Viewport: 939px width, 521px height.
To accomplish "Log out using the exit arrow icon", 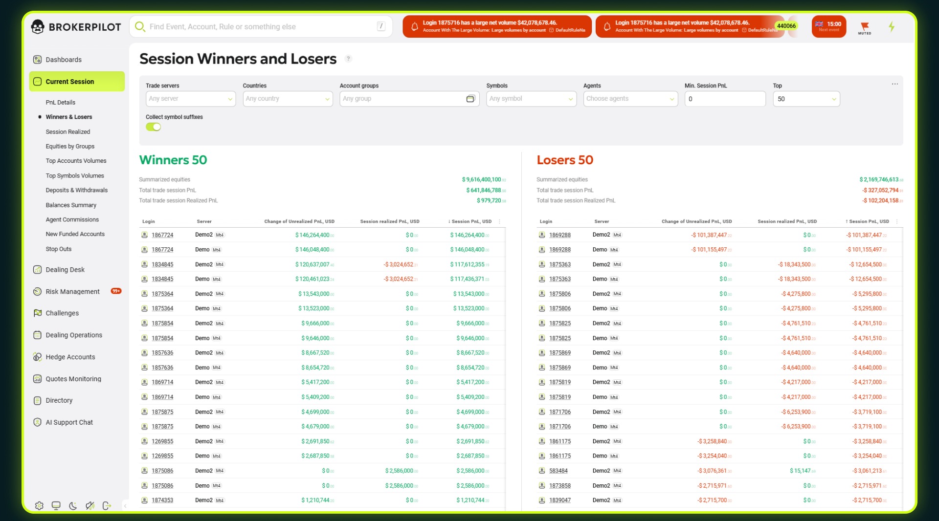I will click(x=107, y=505).
